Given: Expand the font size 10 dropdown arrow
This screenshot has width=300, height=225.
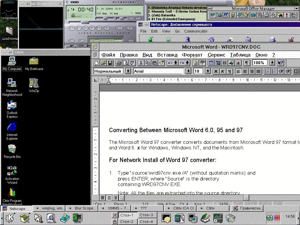Looking at the screenshot, I should click(208, 71).
